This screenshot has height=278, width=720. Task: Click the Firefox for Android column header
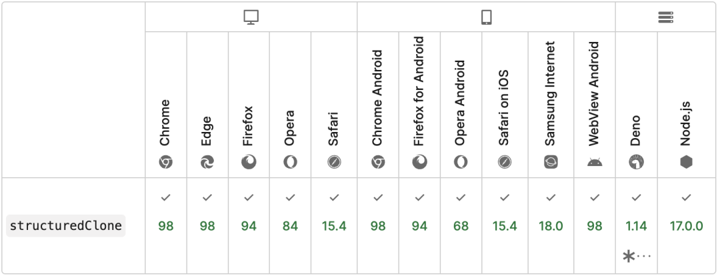tap(419, 104)
